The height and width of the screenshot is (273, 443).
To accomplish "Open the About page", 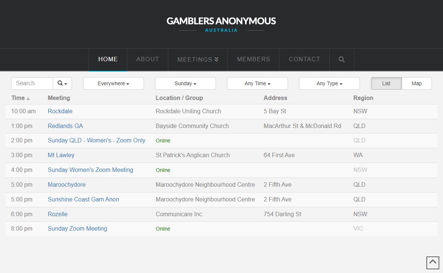I will tap(148, 59).
